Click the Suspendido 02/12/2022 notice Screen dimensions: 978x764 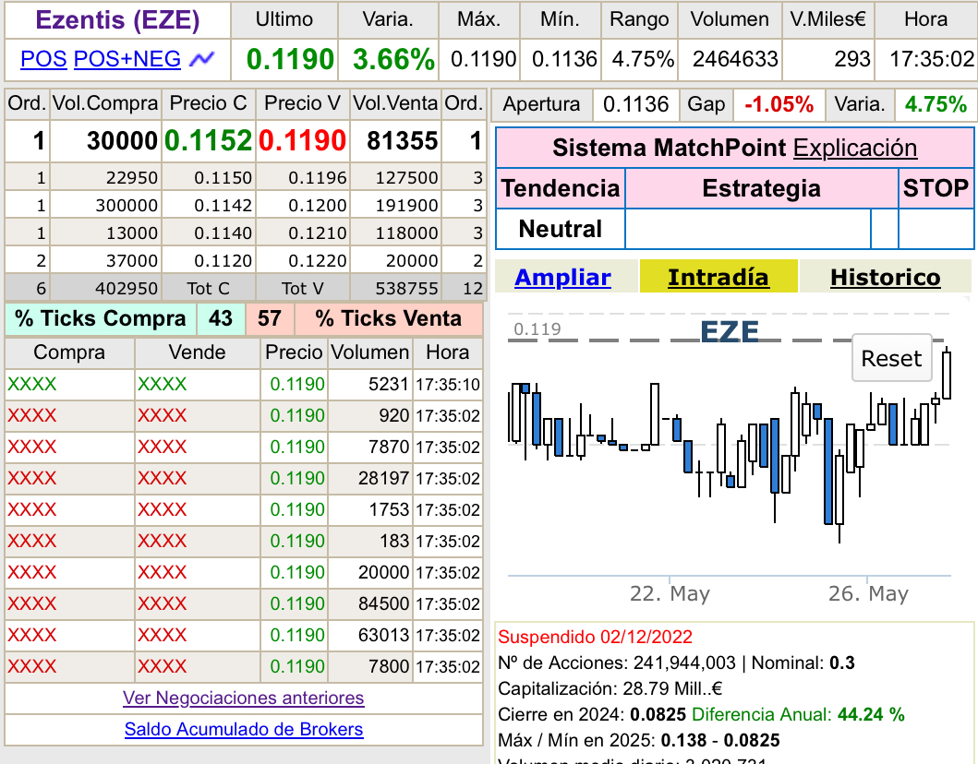[595, 637]
